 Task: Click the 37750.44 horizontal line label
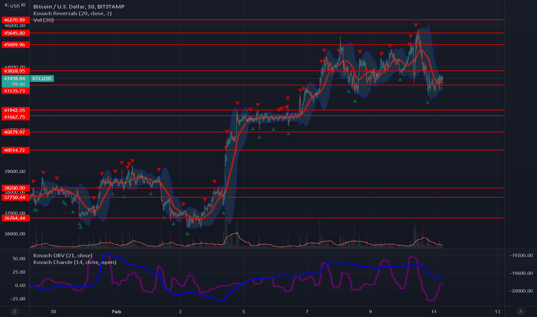[16, 197]
